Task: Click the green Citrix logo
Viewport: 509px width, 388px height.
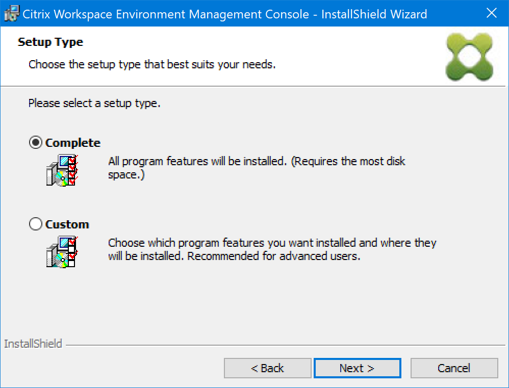Action: pos(469,56)
